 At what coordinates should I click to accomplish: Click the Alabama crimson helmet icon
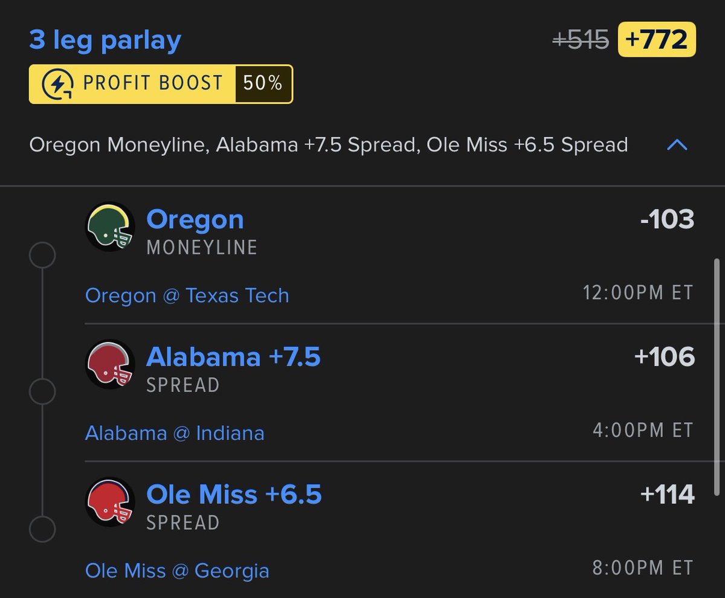click(109, 364)
